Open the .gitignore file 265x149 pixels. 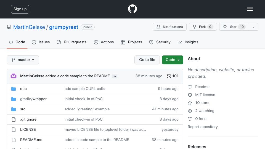point(28,119)
